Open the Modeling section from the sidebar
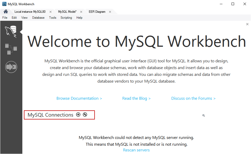Viewport: 251px width, 154px height. 11,49
